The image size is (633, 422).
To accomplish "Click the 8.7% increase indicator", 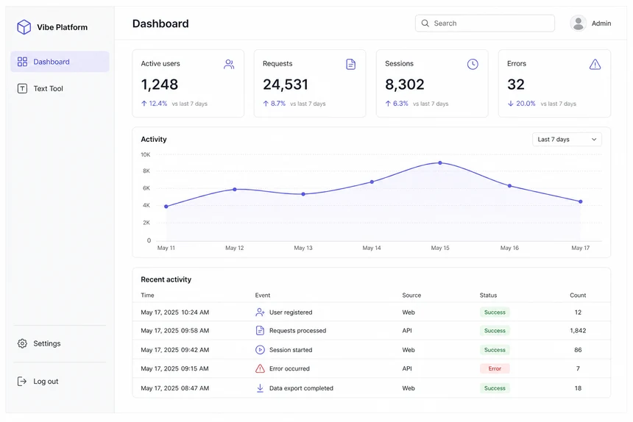I will pyautogui.click(x=274, y=104).
